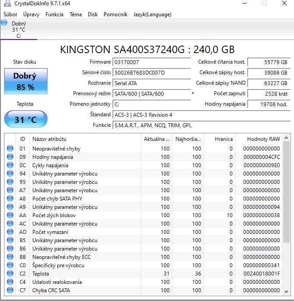Click status orb of attribute ID A7

pos(10,190)
